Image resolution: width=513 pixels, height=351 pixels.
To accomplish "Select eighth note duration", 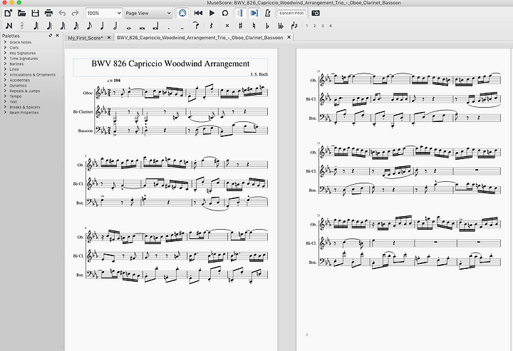I will (x=89, y=26).
